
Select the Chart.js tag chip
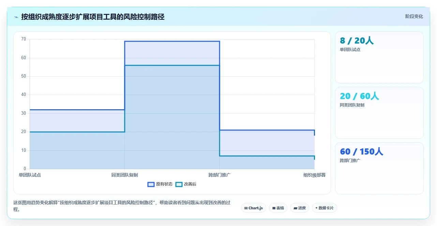pyautogui.click(x=254, y=208)
